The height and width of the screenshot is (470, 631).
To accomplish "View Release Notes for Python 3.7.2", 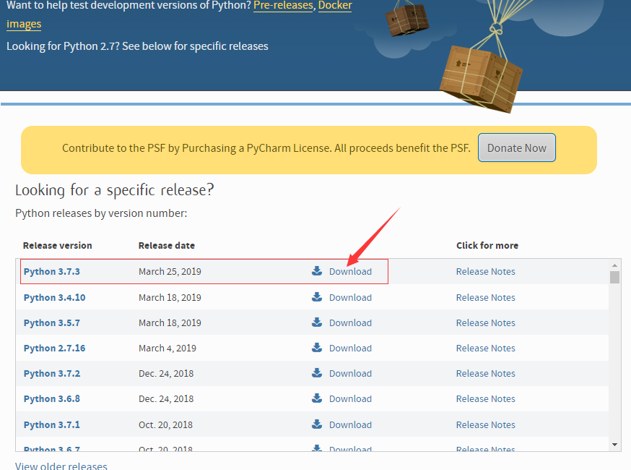I will click(486, 374).
